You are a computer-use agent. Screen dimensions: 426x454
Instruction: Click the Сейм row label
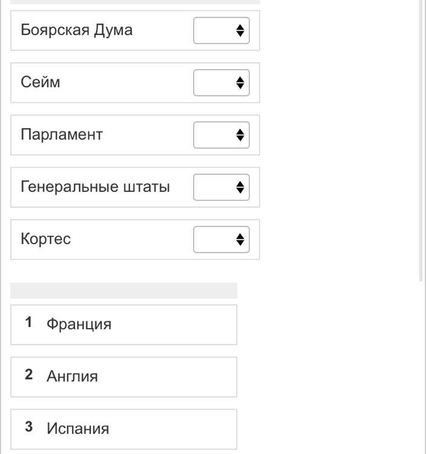[x=41, y=82]
